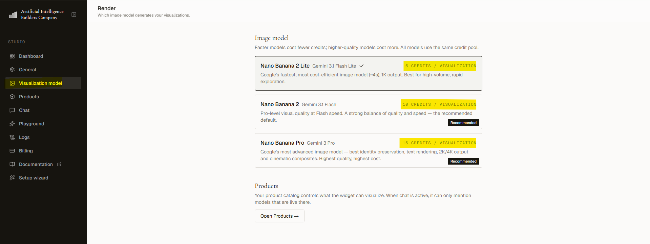Click the 'Pro-level visual quality' description
This screenshot has height=244, width=650.
[366, 117]
